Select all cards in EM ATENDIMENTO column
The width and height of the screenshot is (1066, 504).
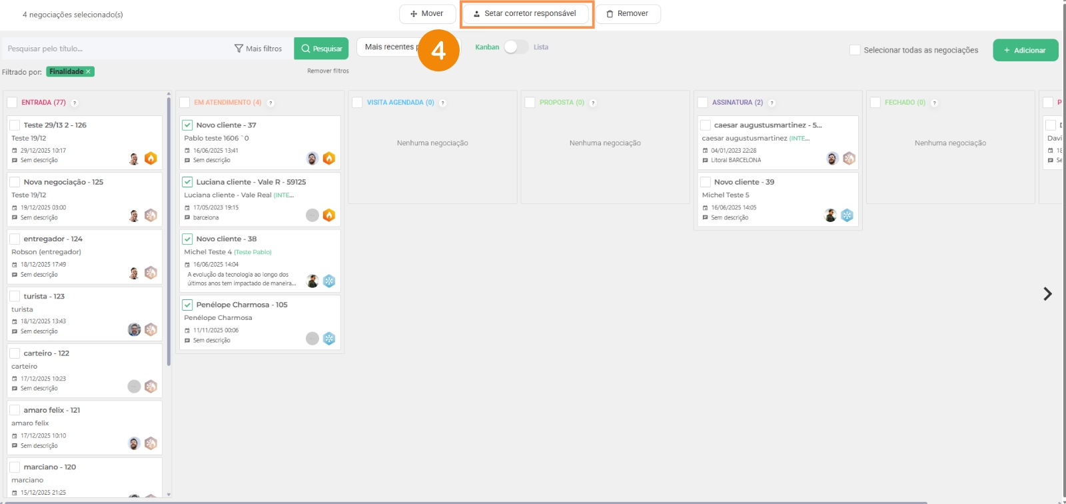pos(185,103)
